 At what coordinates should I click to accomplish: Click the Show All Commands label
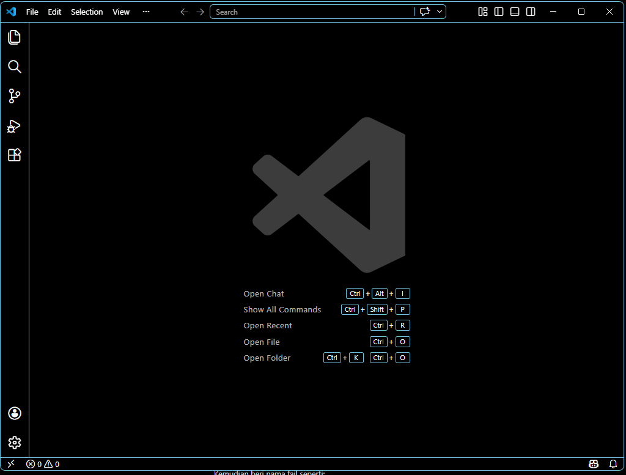pos(282,310)
